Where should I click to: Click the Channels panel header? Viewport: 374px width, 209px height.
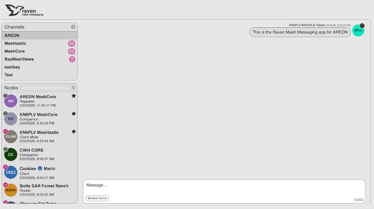(39, 27)
